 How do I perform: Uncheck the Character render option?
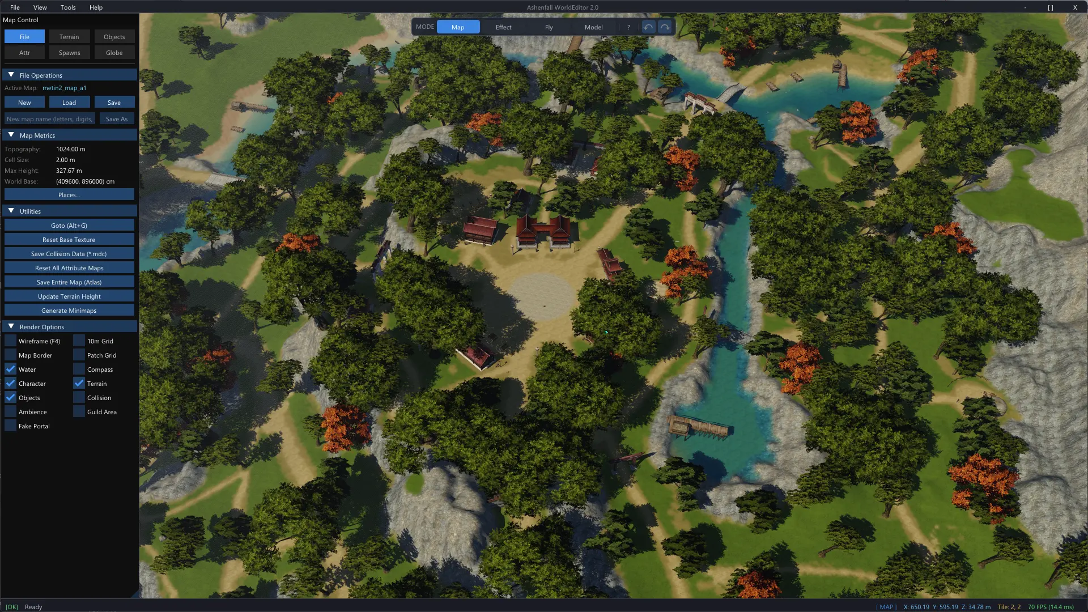(x=10, y=383)
